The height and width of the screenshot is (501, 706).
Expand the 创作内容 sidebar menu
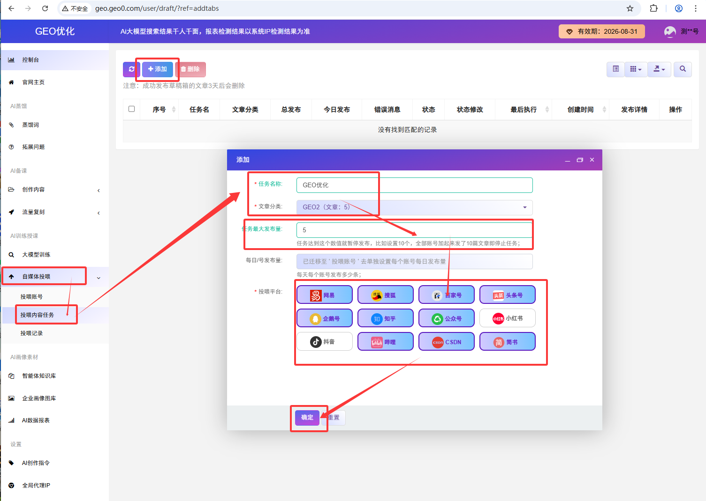point(54,190)
